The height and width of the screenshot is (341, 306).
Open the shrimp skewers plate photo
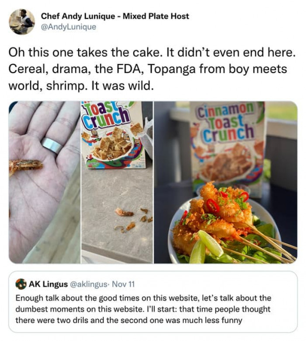tap(225, 182)
